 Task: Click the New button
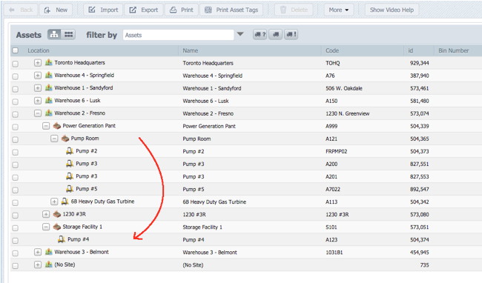coord(56,10)
